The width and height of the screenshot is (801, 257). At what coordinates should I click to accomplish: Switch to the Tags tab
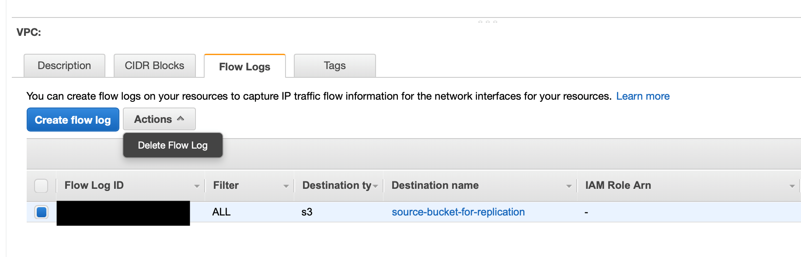pos(334,66)
